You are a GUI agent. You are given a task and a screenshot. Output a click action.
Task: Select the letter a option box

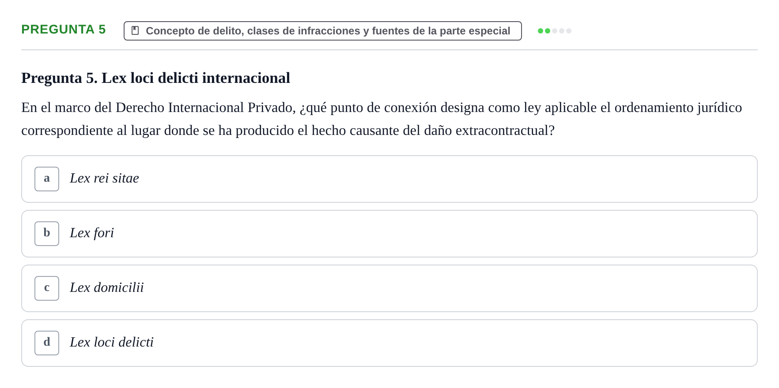(47, 179)
